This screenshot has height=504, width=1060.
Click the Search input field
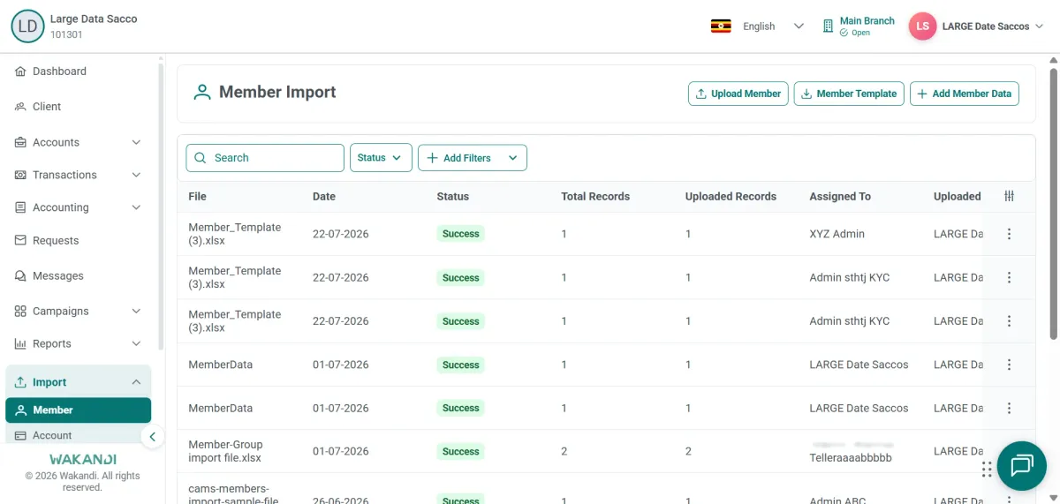pos(265,158)
